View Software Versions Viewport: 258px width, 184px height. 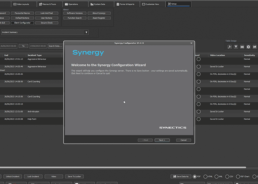[x=75, y=13]
